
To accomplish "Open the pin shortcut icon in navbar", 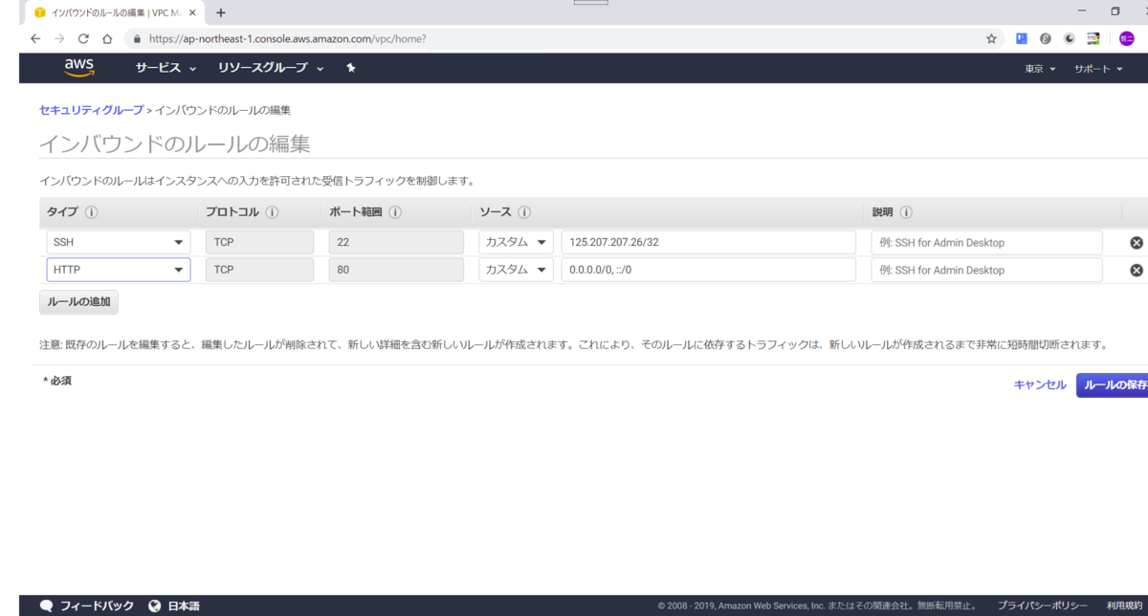I will pyautogui.click(x=350, y=68).
